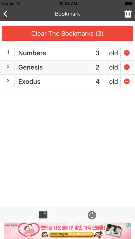Tap the trash can icon
The height and width of the screenshot is (239, 135).
128,14
